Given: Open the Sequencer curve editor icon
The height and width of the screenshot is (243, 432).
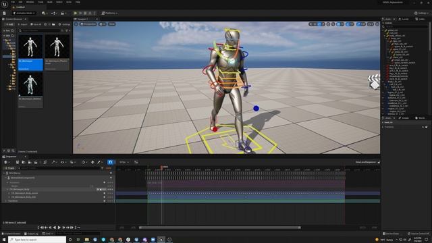Looking at the screenshot, I should pos(136,162).
